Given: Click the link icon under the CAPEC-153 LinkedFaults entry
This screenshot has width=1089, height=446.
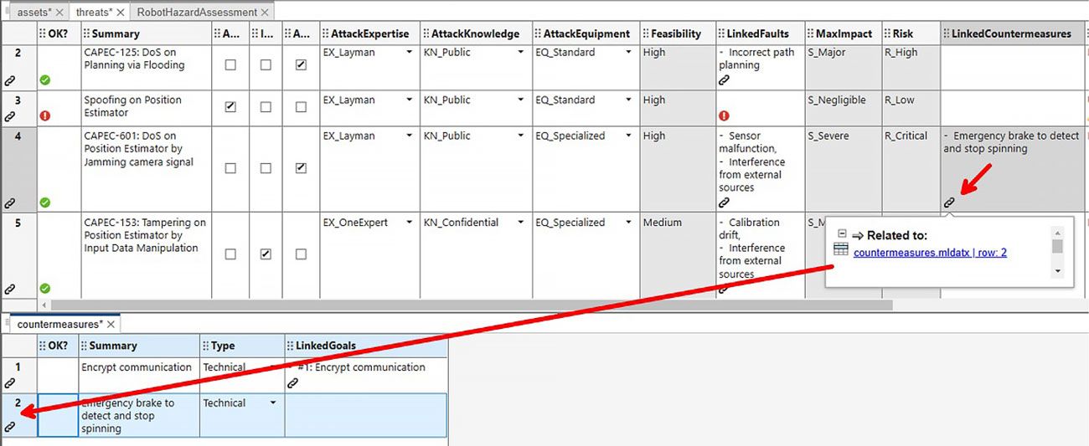Looking at the screenshot, I should tap(725, 289).
